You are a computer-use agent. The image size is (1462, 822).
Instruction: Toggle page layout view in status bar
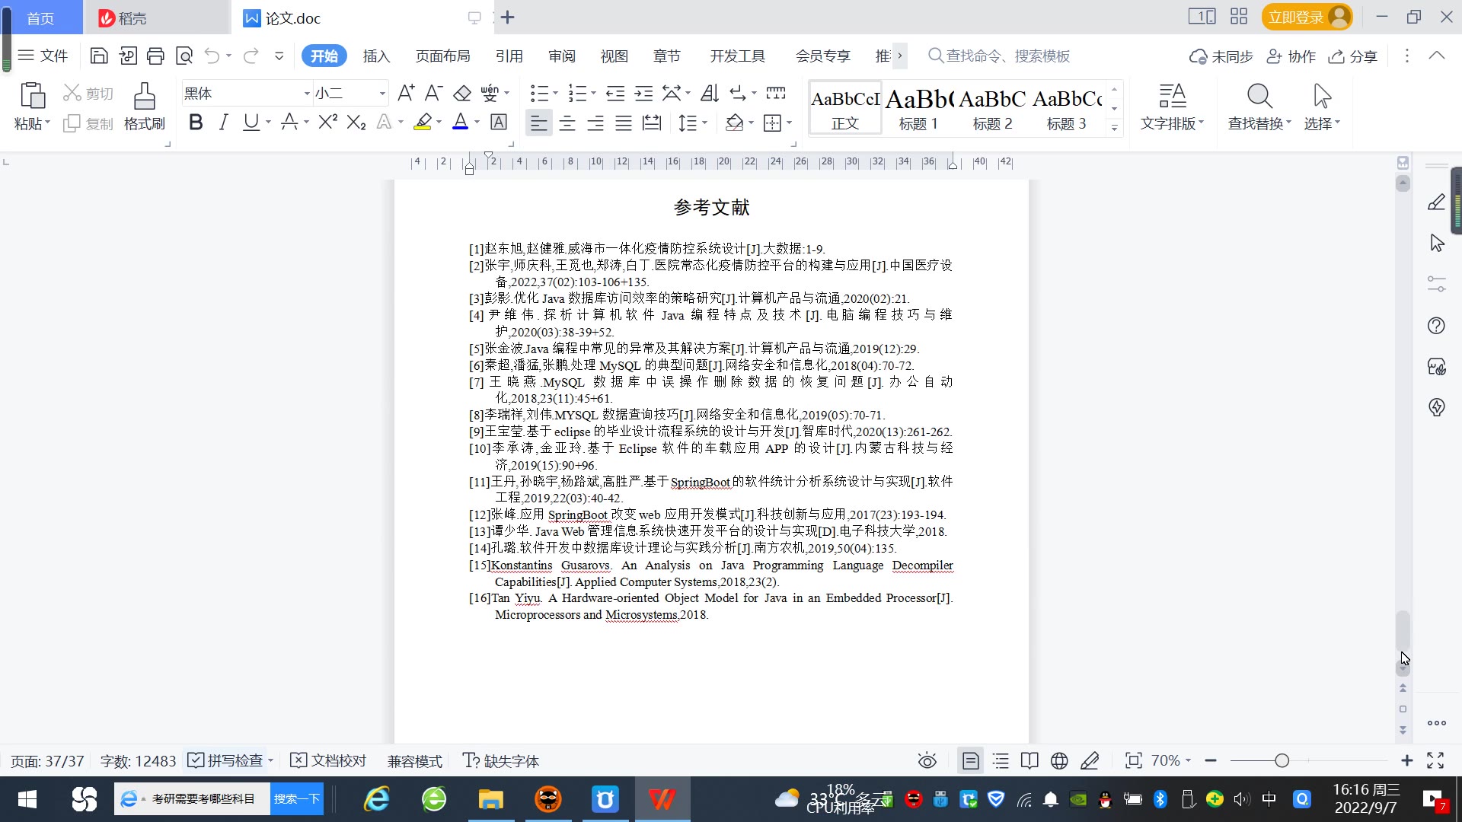[x=970, y=760]
